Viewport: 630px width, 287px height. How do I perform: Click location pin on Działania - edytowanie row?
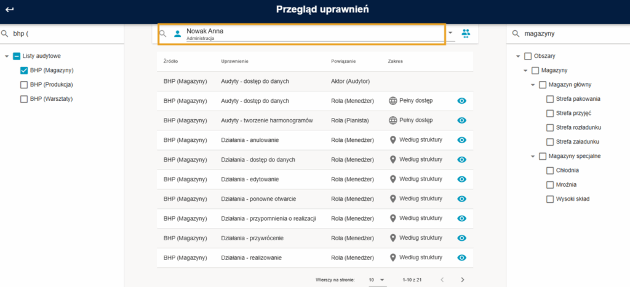393,179
